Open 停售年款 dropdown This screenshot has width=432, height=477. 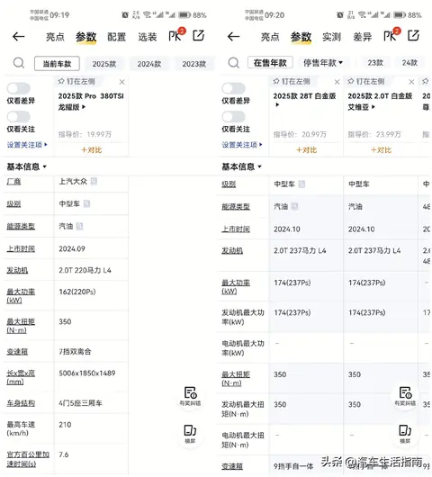(323, 63)
